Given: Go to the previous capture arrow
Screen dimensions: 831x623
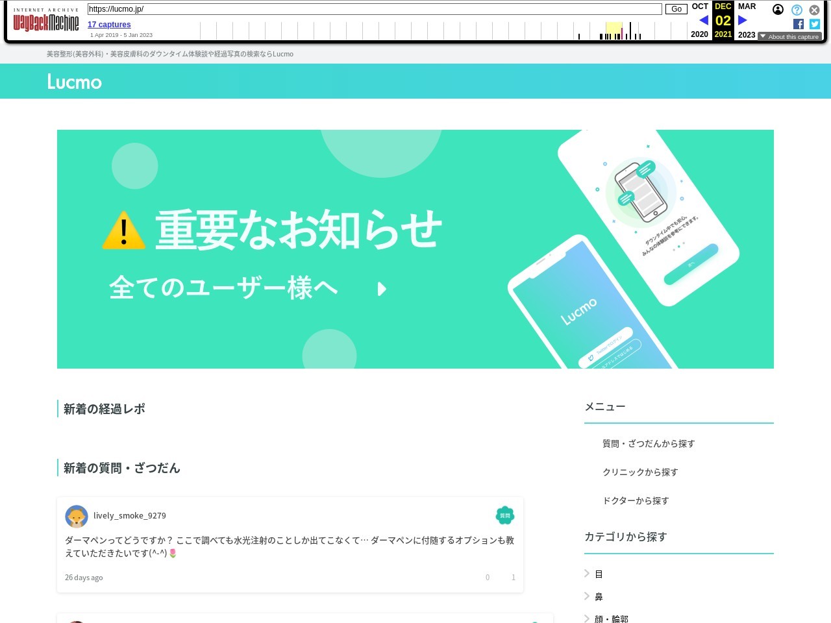Looking at the screenshot, I should pyautogui.click(x=704, y=20).
